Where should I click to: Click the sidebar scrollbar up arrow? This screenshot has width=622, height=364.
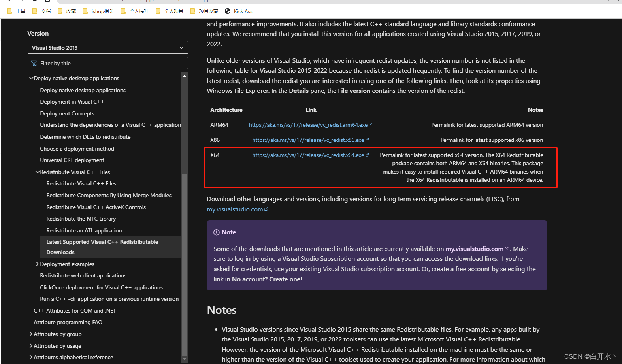coord(185,75)
